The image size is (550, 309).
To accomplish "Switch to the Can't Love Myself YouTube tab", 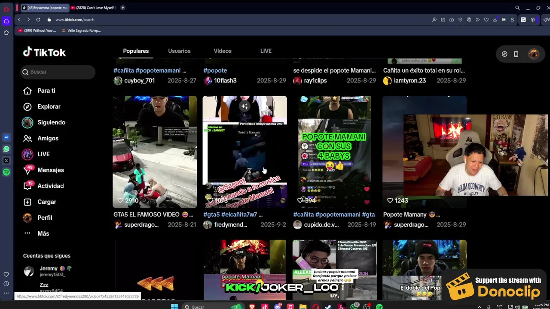I will tap(93, 8).
